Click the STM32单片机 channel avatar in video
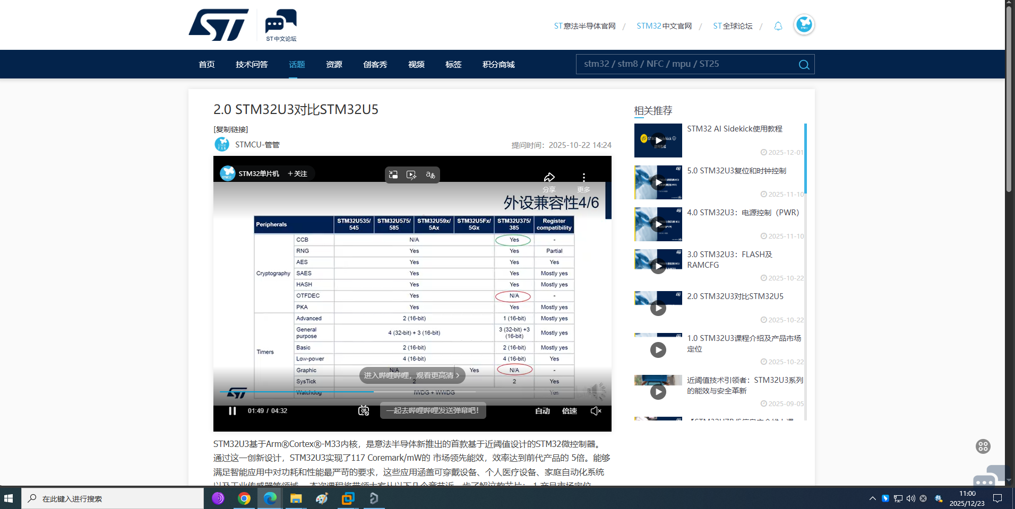Screen dimensions: 1015x509 pos(228,173)
